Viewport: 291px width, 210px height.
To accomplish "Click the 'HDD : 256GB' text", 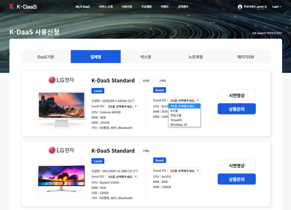I will coord(100,123).
